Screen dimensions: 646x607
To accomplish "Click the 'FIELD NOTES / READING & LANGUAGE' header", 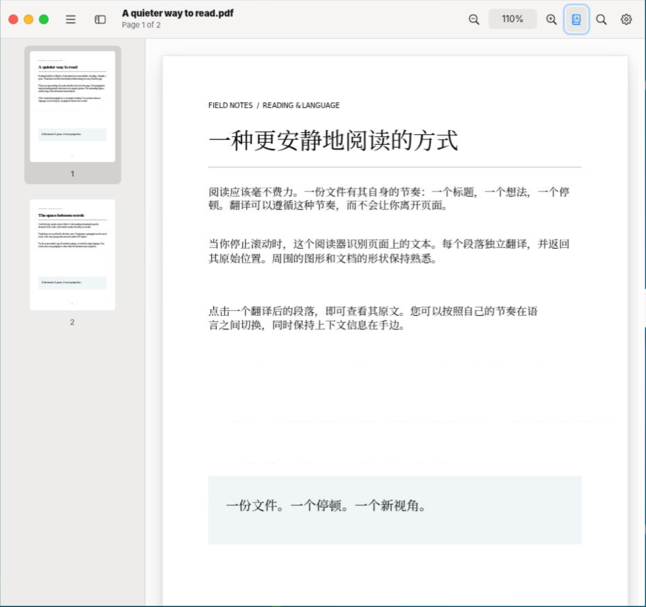I will [x=274, y=105].
